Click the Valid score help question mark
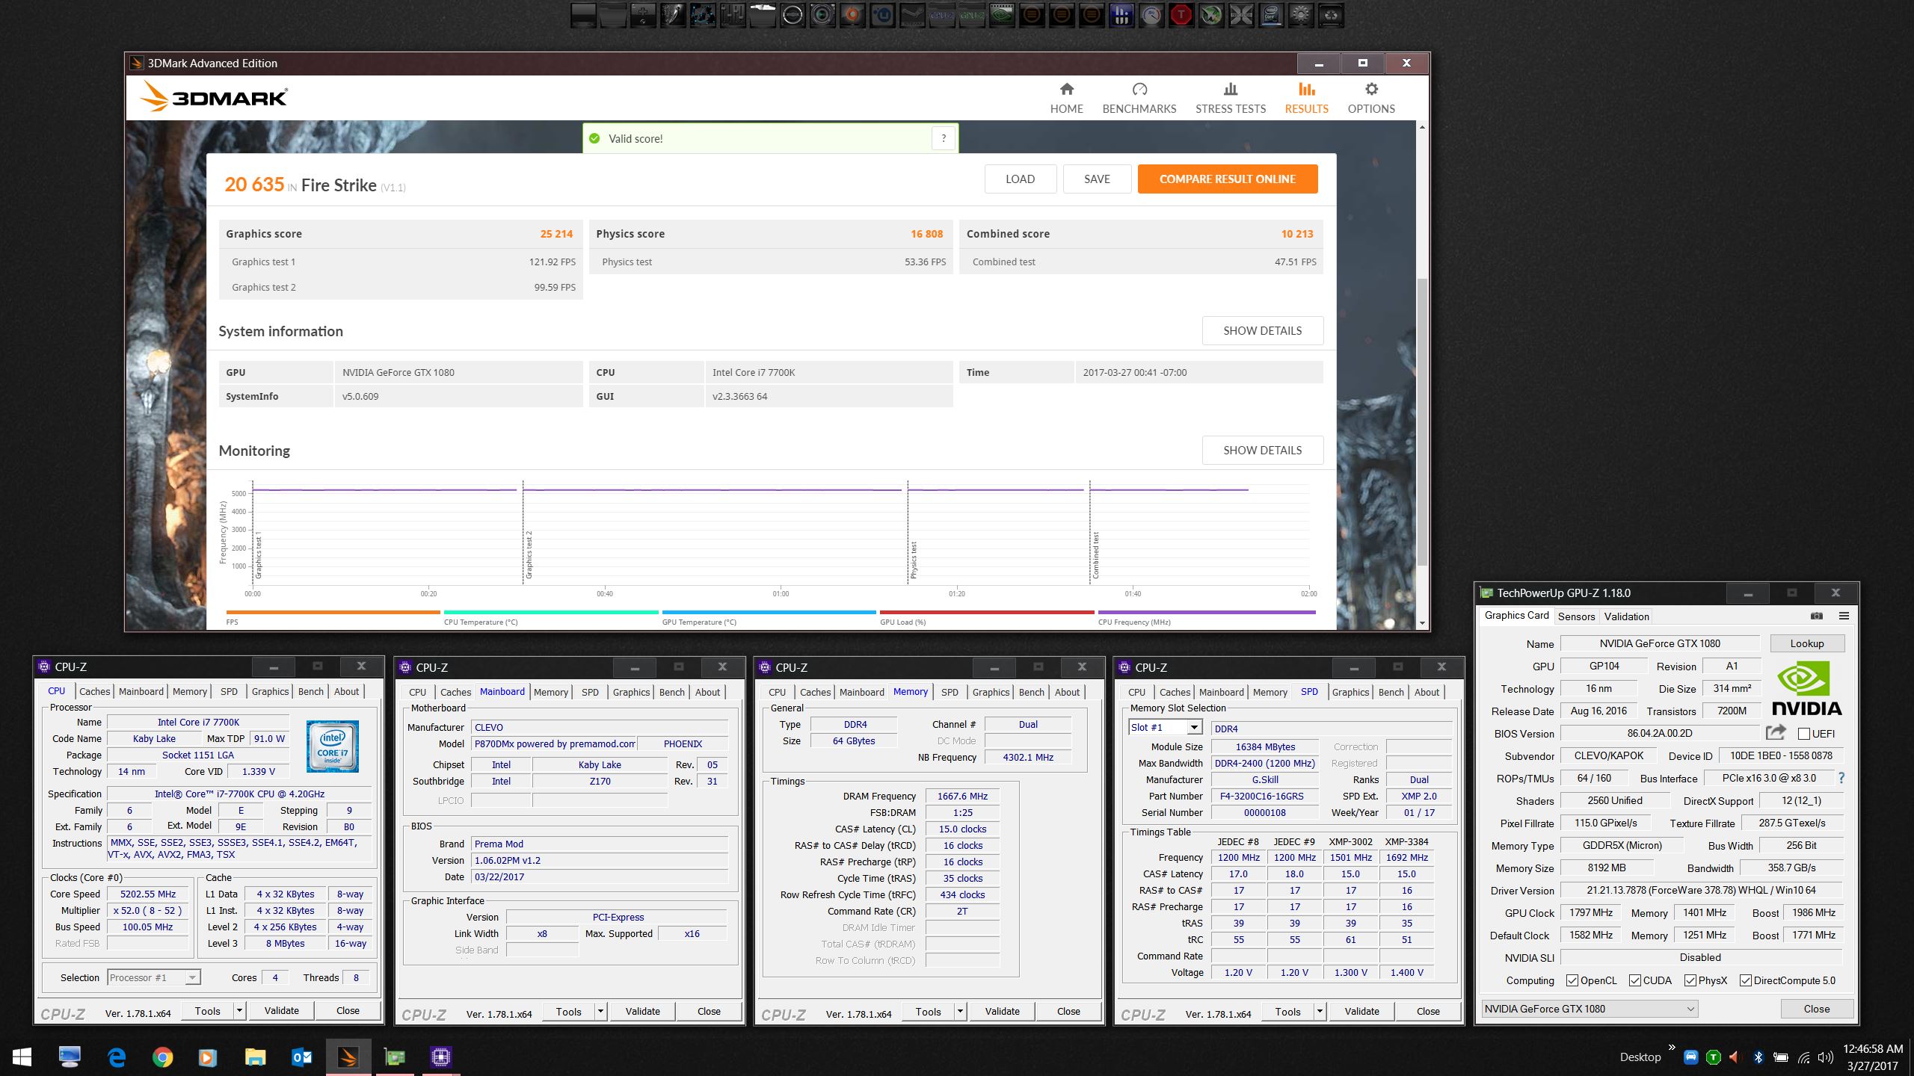 click(x=944, y=138)
